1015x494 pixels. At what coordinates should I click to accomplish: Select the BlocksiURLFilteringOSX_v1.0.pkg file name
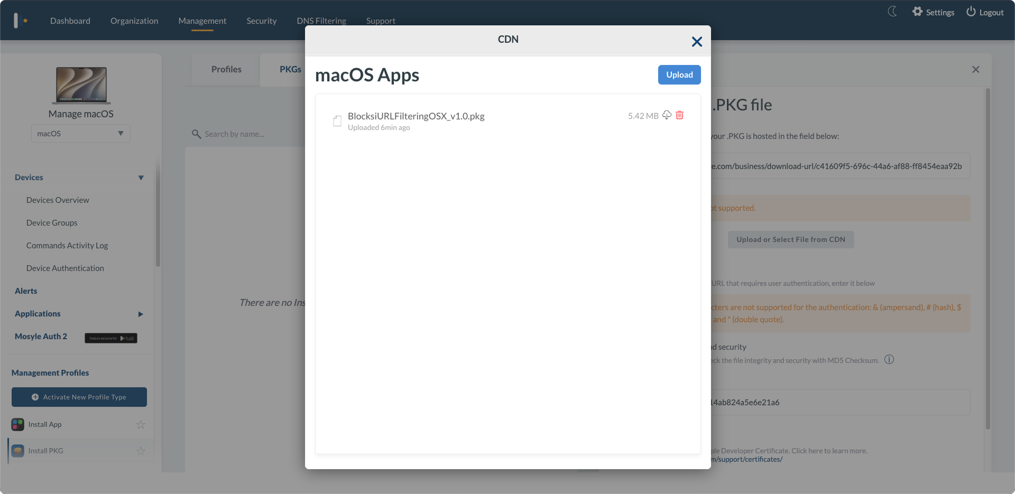416,116
